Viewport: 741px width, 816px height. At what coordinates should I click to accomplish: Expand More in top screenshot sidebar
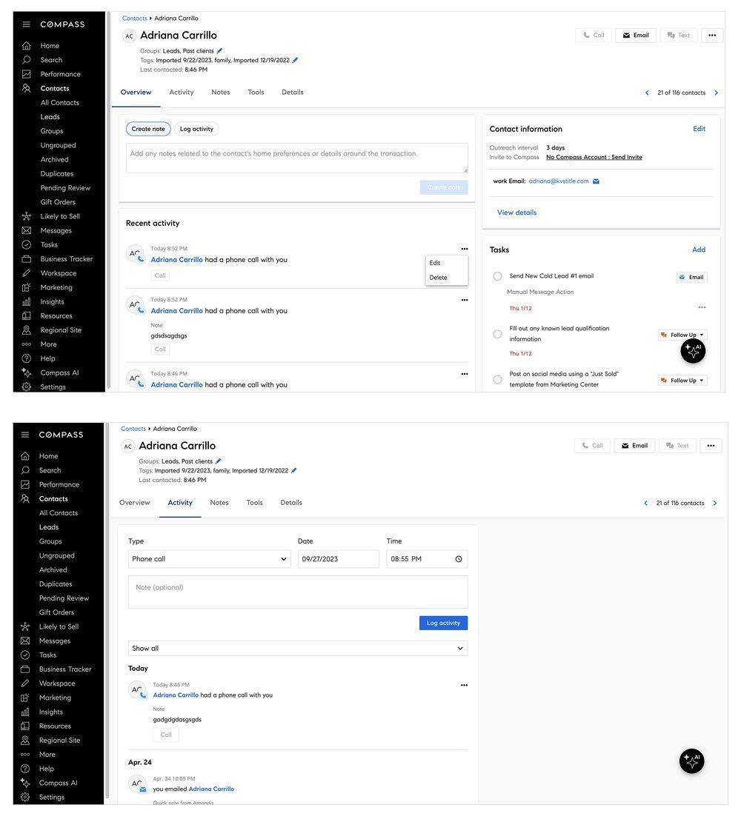pos(48,344)
